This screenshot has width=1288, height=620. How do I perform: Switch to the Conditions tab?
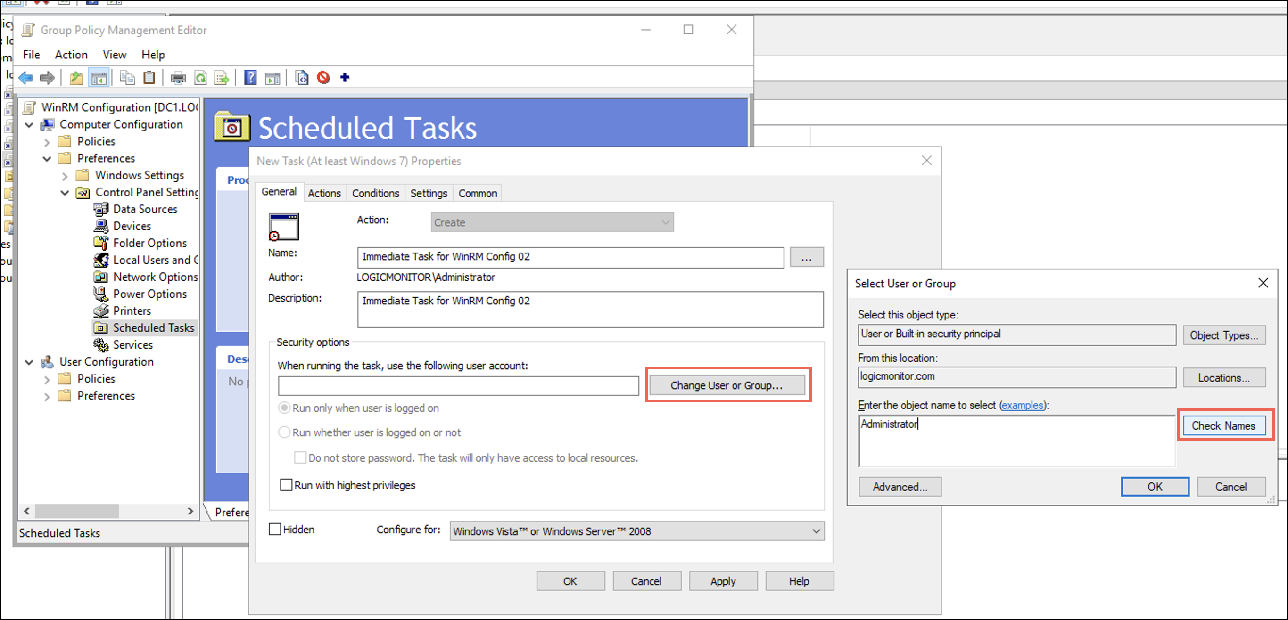[375, 193]
